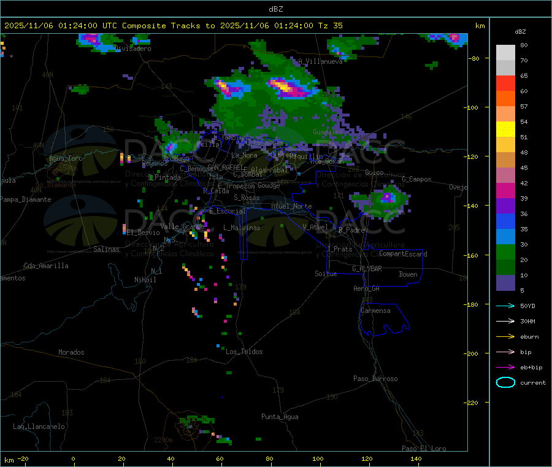Click the magenta eb+bip arrow legend icon
552x467 pixels.
(505, 368)
